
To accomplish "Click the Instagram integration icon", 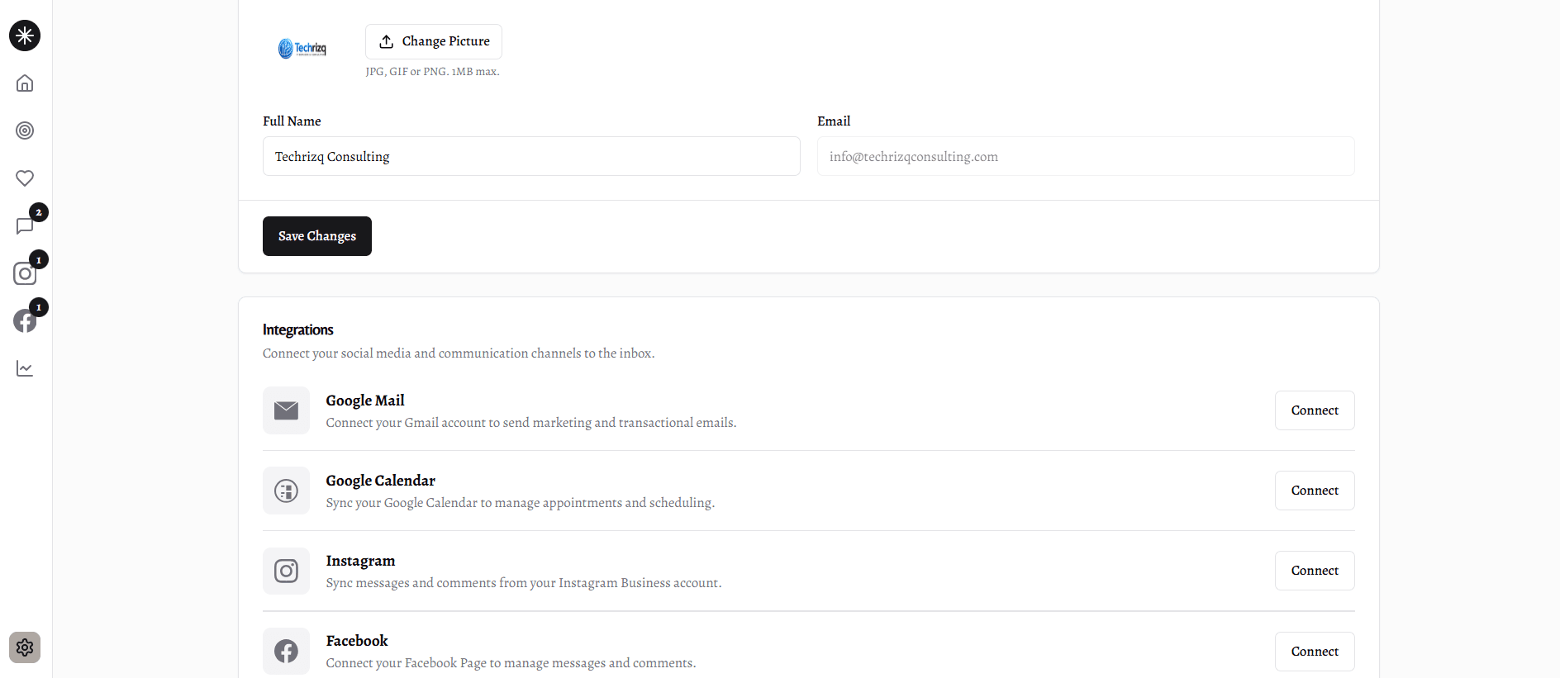I will coord(286,571).
